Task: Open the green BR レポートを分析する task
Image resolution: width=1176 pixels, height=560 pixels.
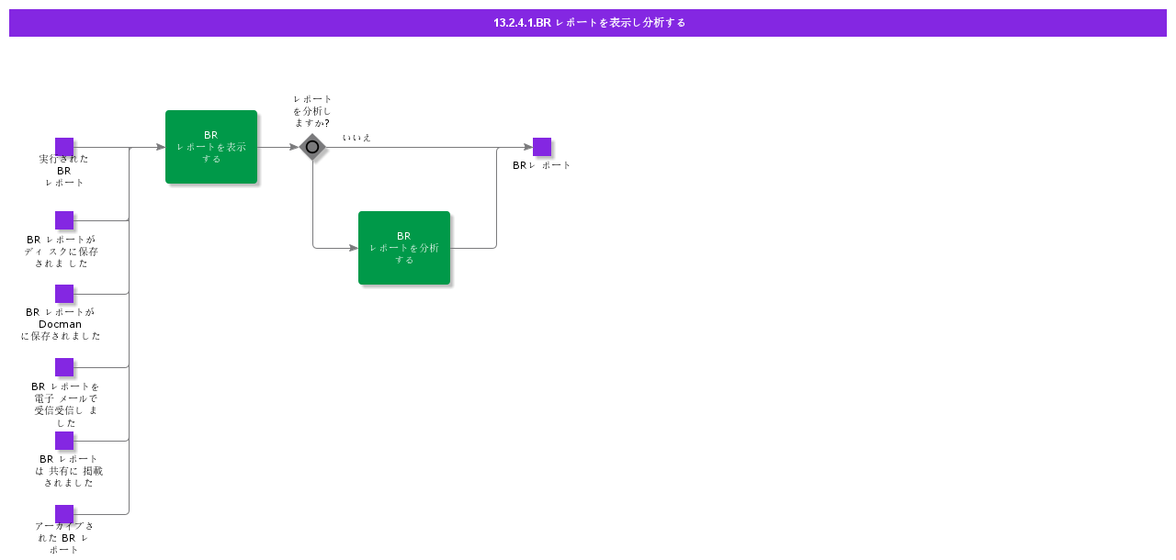Action: (404, 248)
